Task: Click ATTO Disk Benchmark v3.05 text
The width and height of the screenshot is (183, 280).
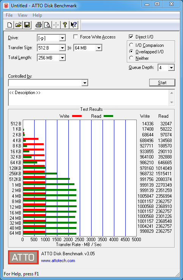Action: (x=68, y=254)
